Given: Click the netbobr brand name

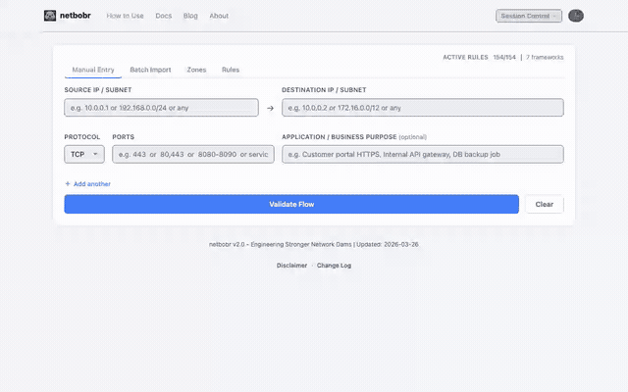Looking at the screenshot, I should coord(76,16).
